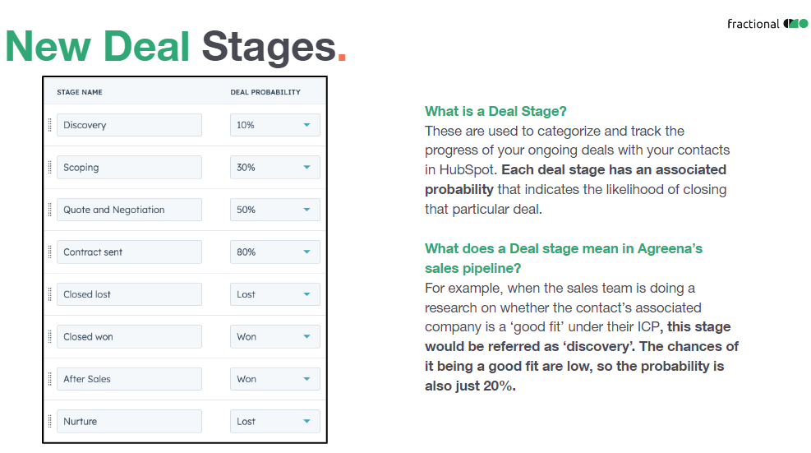
Task: Click the drag handle beside After Sales
Action: (x=49, y=379)
